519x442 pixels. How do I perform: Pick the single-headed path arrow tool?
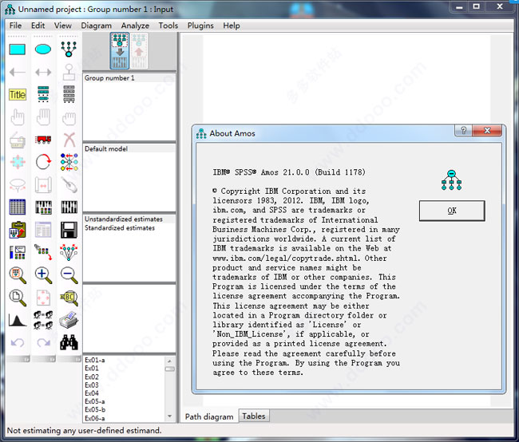click(18, 72)
